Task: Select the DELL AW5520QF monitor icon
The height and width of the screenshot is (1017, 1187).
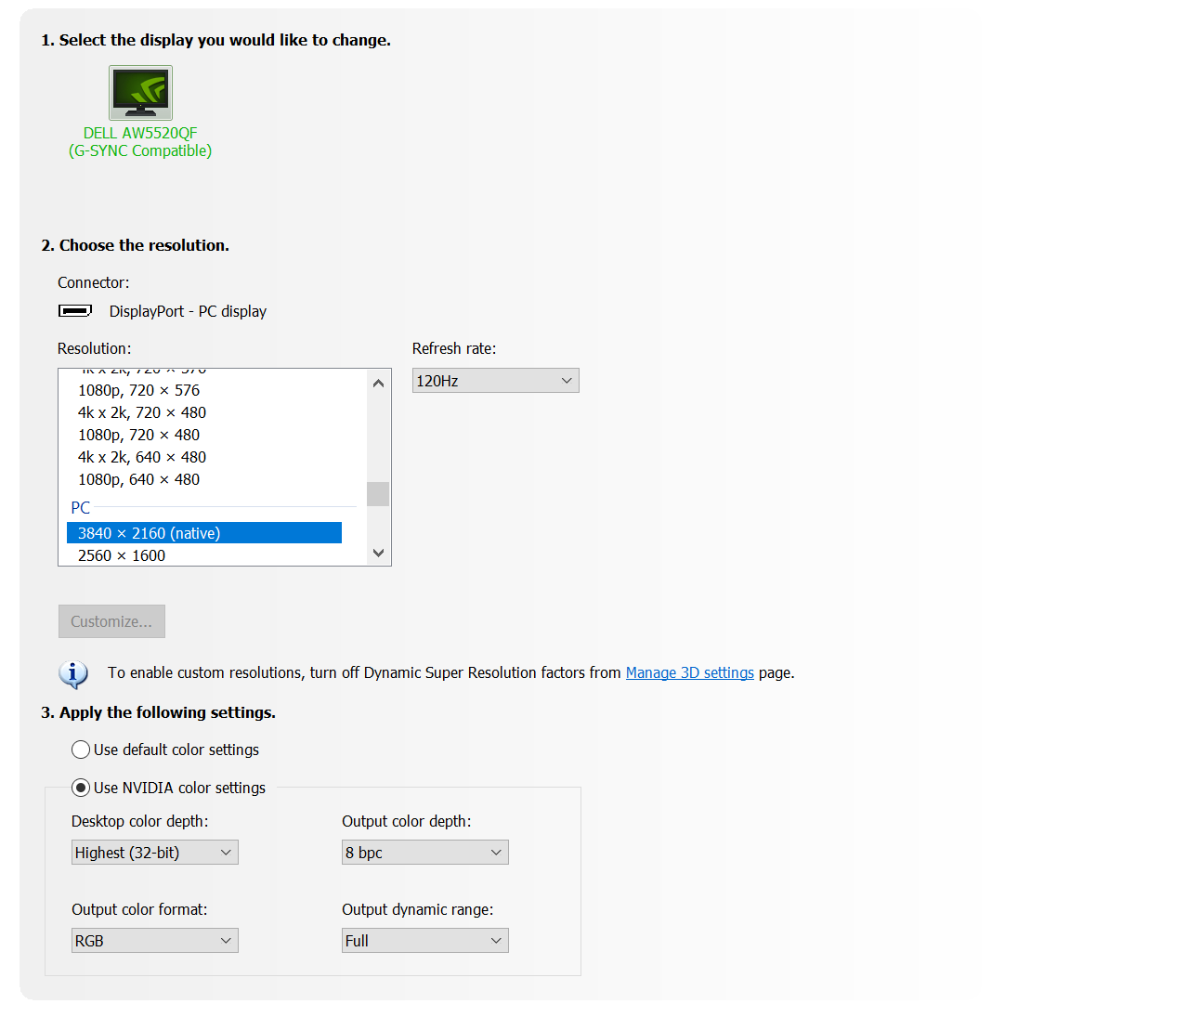Action: point(140,93)
